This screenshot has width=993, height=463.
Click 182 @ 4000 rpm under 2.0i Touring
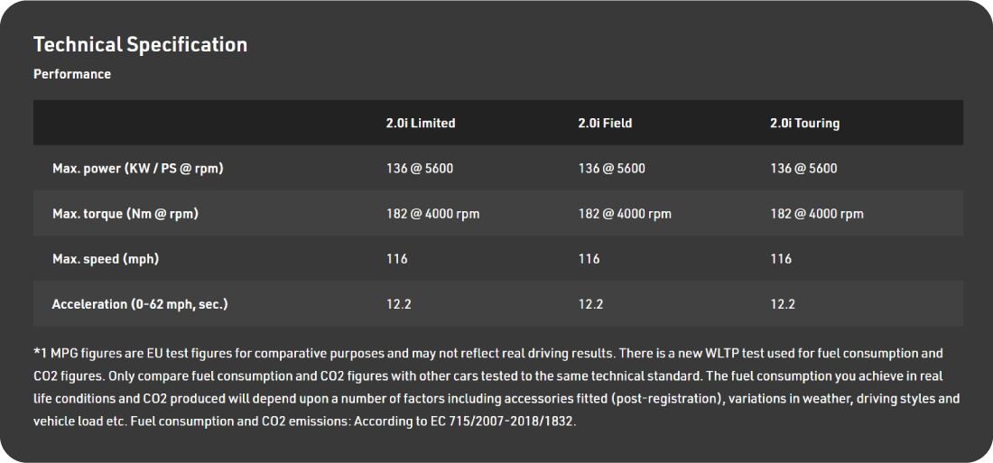point(816,214)
